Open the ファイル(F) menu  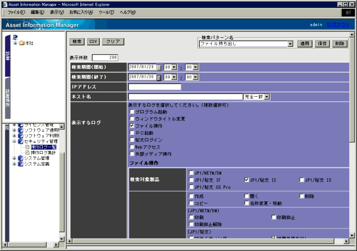[x=17, y=12]
